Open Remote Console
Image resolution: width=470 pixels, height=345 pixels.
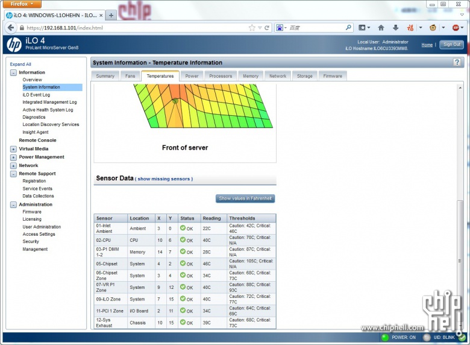[x=37, y=141]
